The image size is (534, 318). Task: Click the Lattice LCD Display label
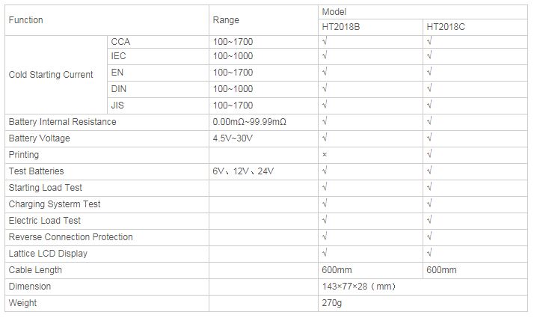pos(48,254)
